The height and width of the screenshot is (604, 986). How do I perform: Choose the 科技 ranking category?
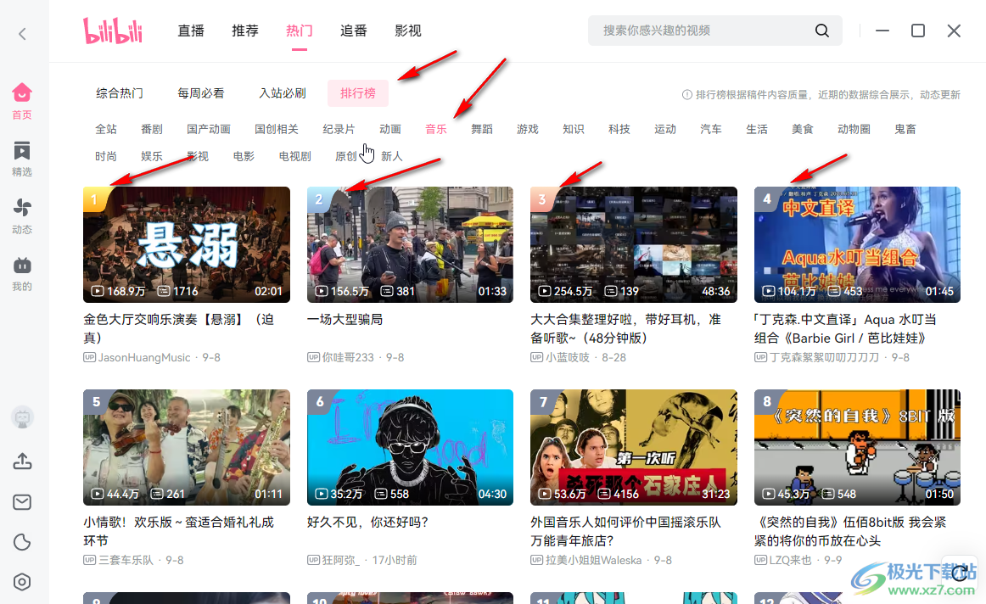pos(619,129)
